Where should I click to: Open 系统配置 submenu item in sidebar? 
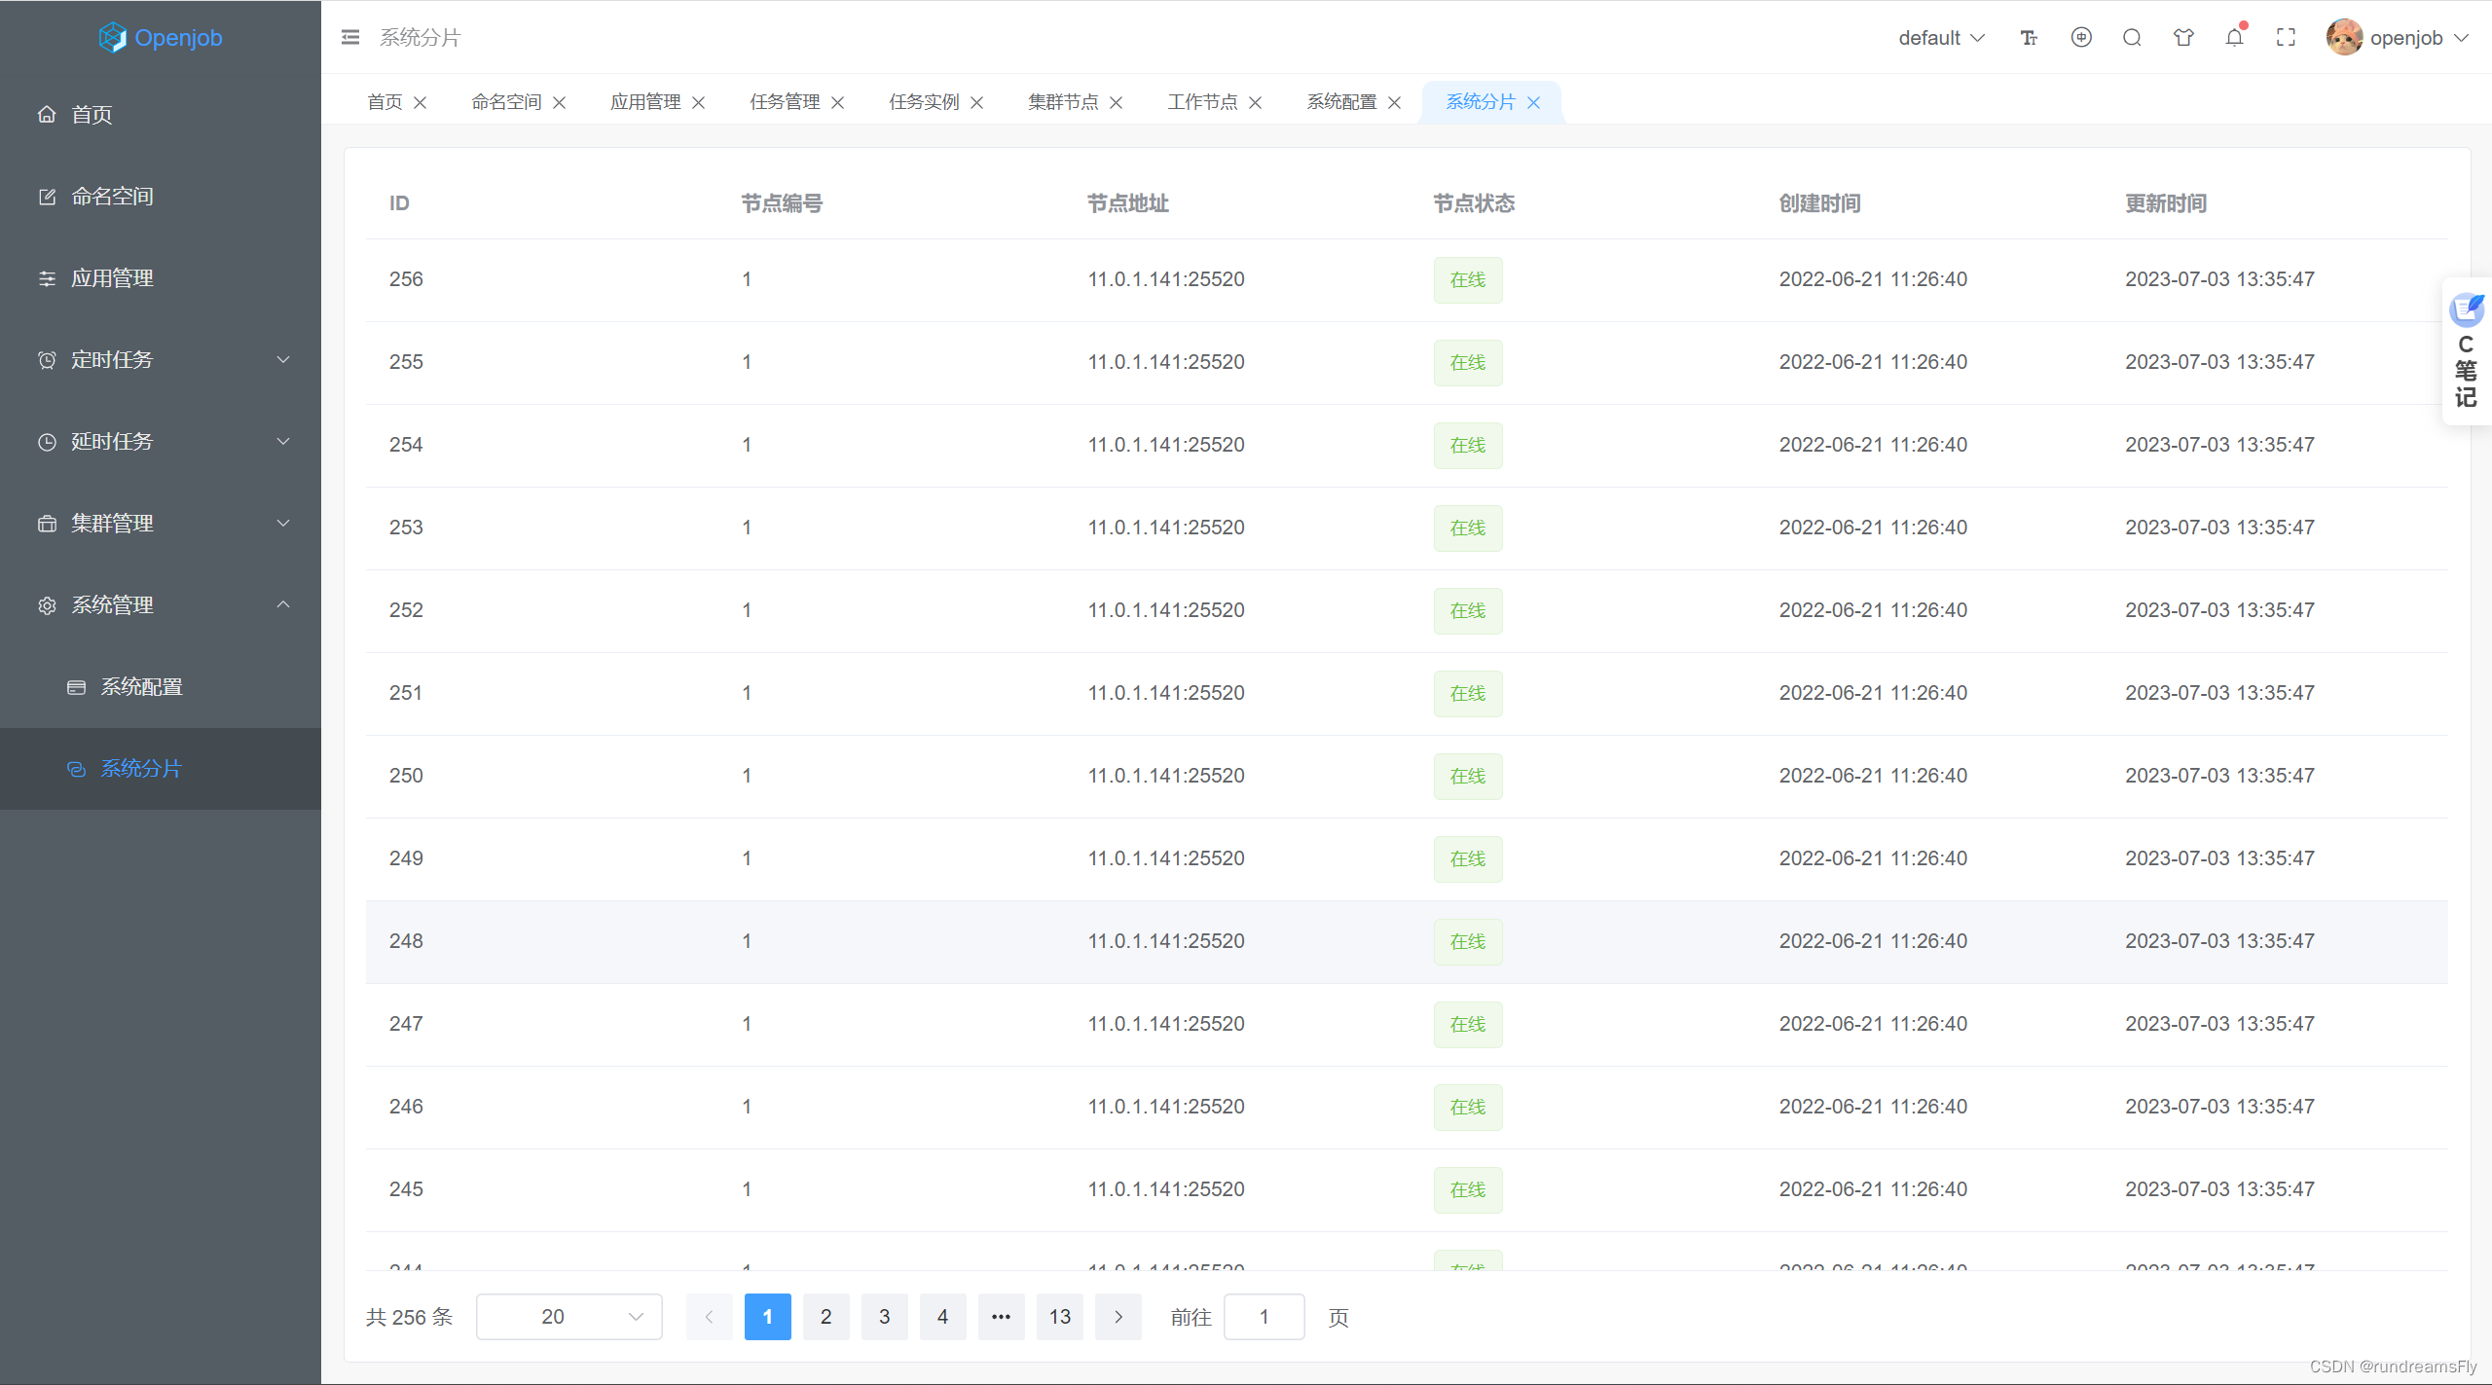coord(161,687)
